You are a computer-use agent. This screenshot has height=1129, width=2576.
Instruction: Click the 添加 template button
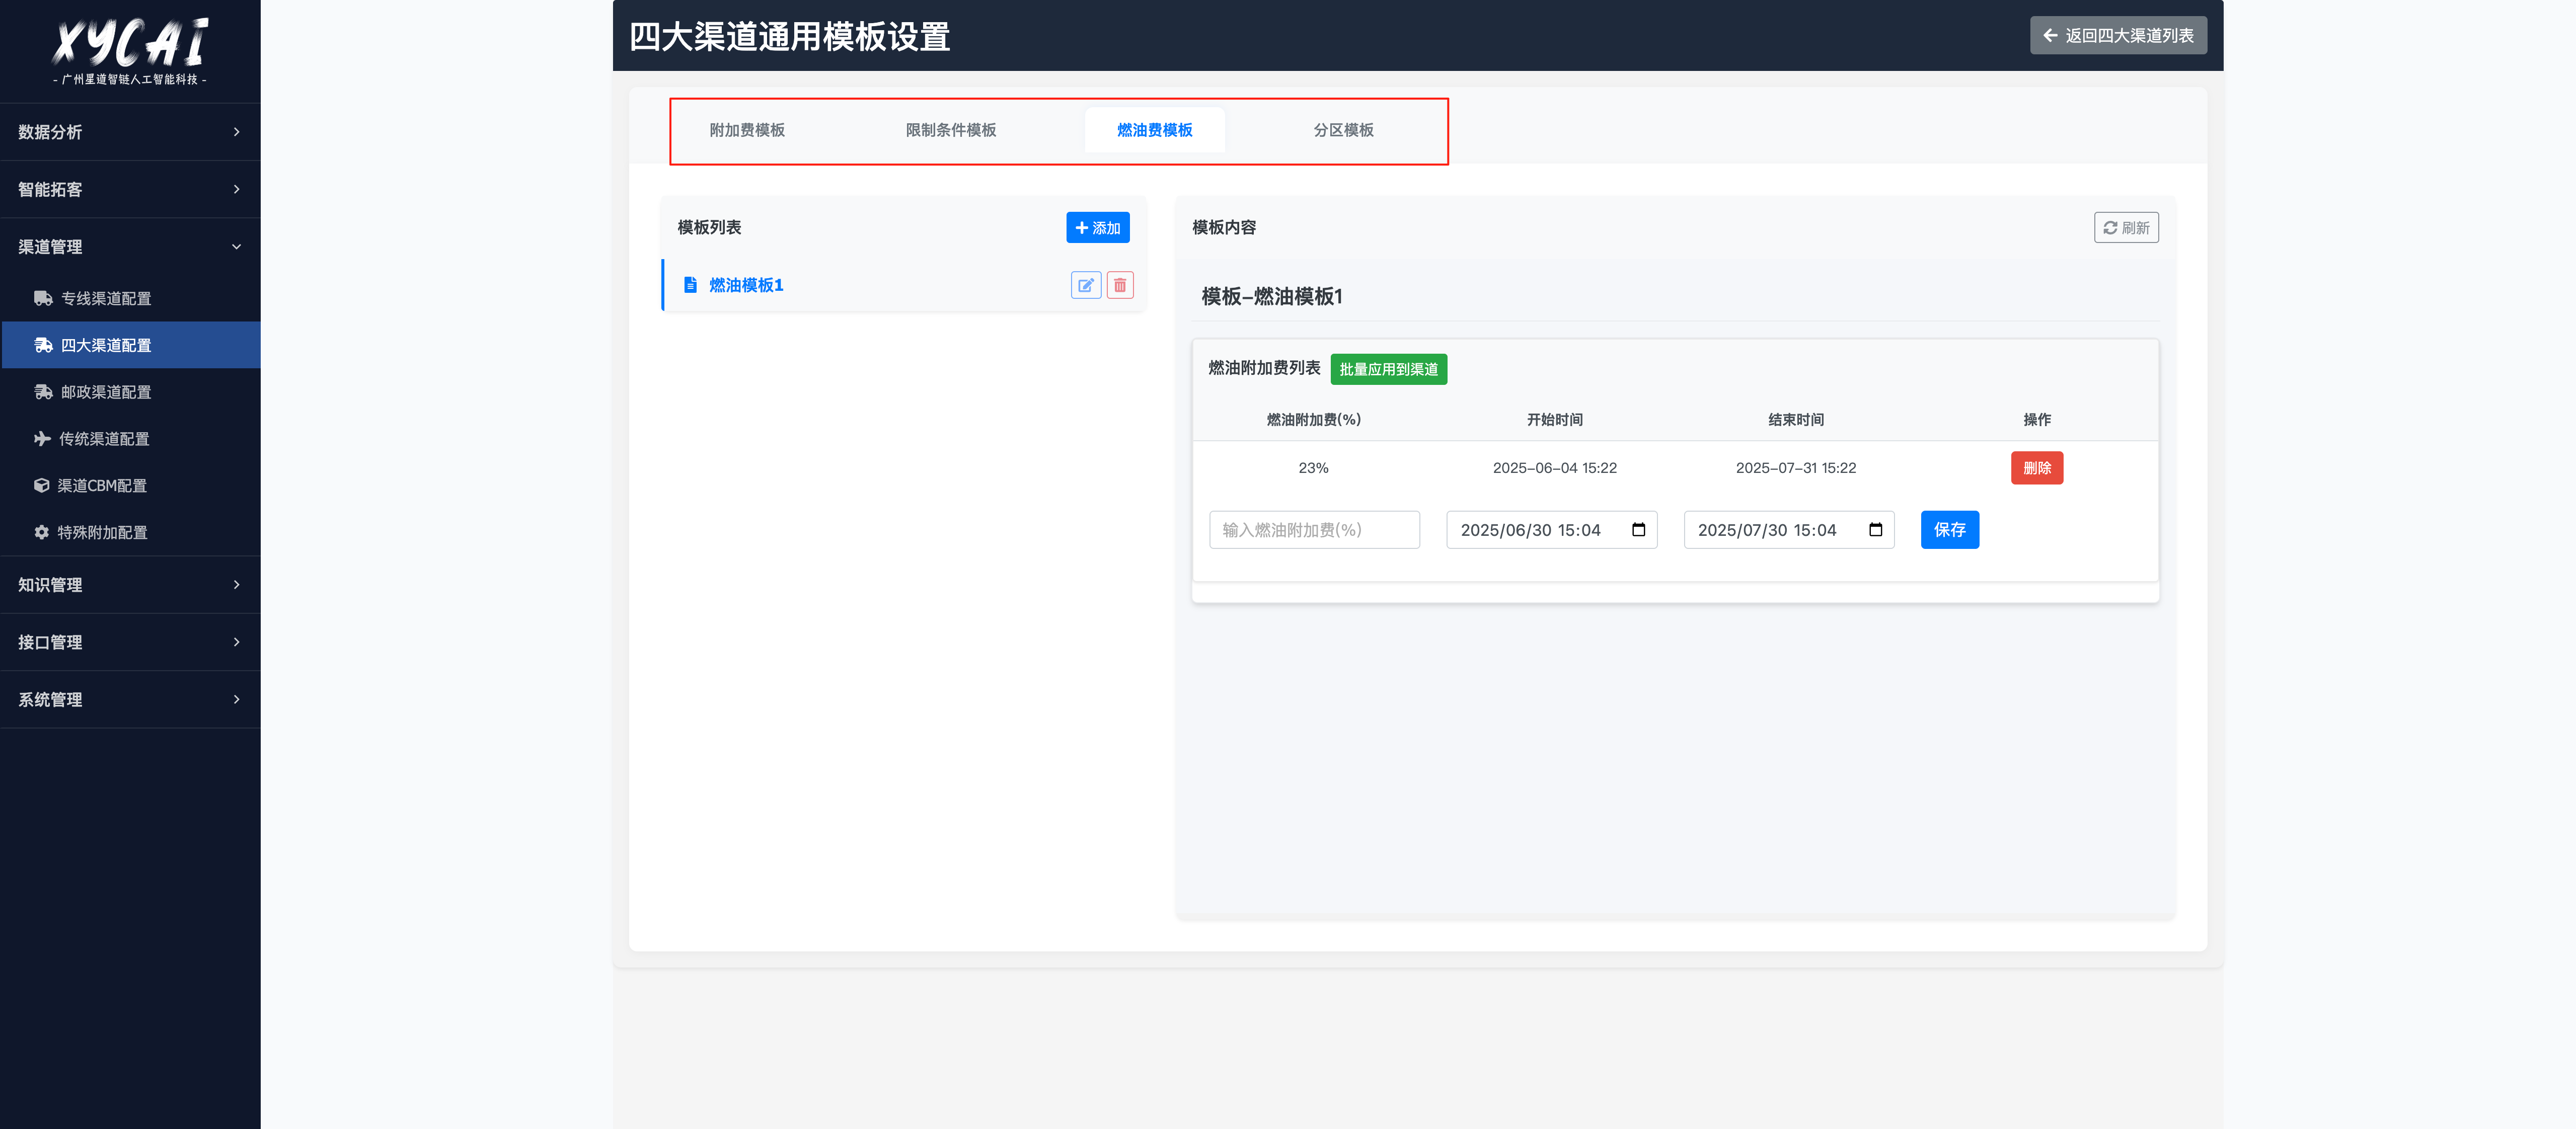(1097, 228)
